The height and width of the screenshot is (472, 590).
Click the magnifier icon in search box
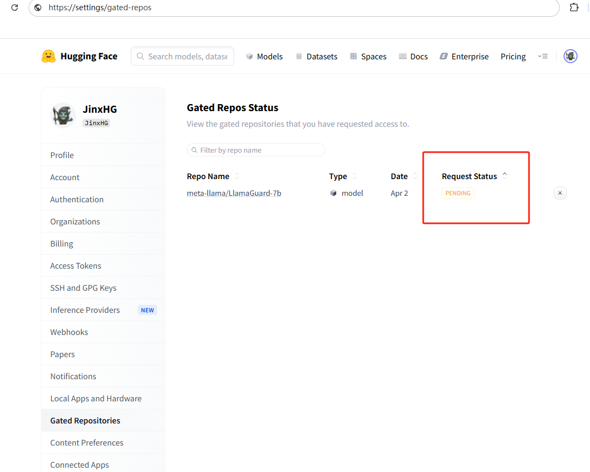pyautogui.click(x=140, y=57)
